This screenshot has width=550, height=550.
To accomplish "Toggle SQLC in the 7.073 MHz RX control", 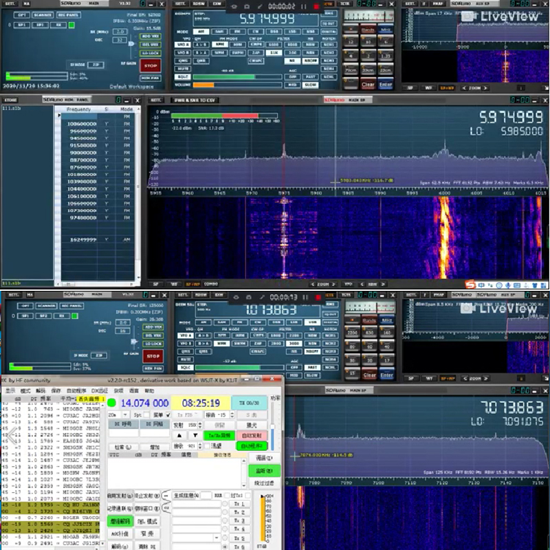I will point(185,368).
